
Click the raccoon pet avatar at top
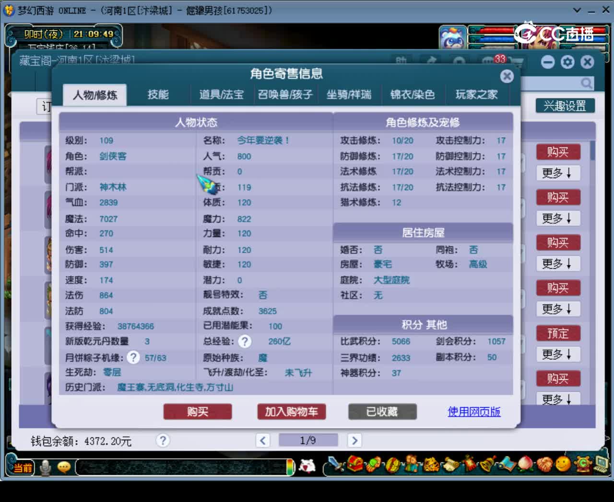click(452, 37)
